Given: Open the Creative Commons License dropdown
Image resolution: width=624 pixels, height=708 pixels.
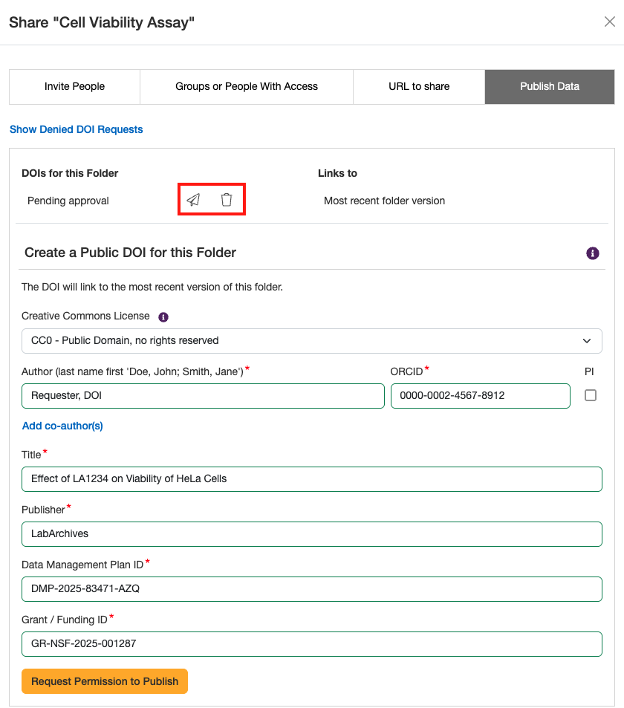Looking at the screenshot, I should 312,340.
